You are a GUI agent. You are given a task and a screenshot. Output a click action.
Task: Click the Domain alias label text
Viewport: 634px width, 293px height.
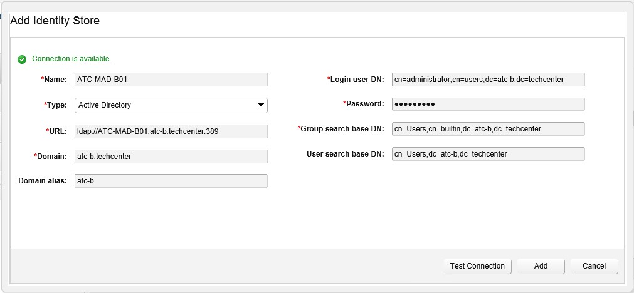pos(43,181)
